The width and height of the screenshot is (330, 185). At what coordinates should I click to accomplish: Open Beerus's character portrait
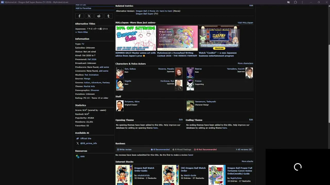coord(190,73)
